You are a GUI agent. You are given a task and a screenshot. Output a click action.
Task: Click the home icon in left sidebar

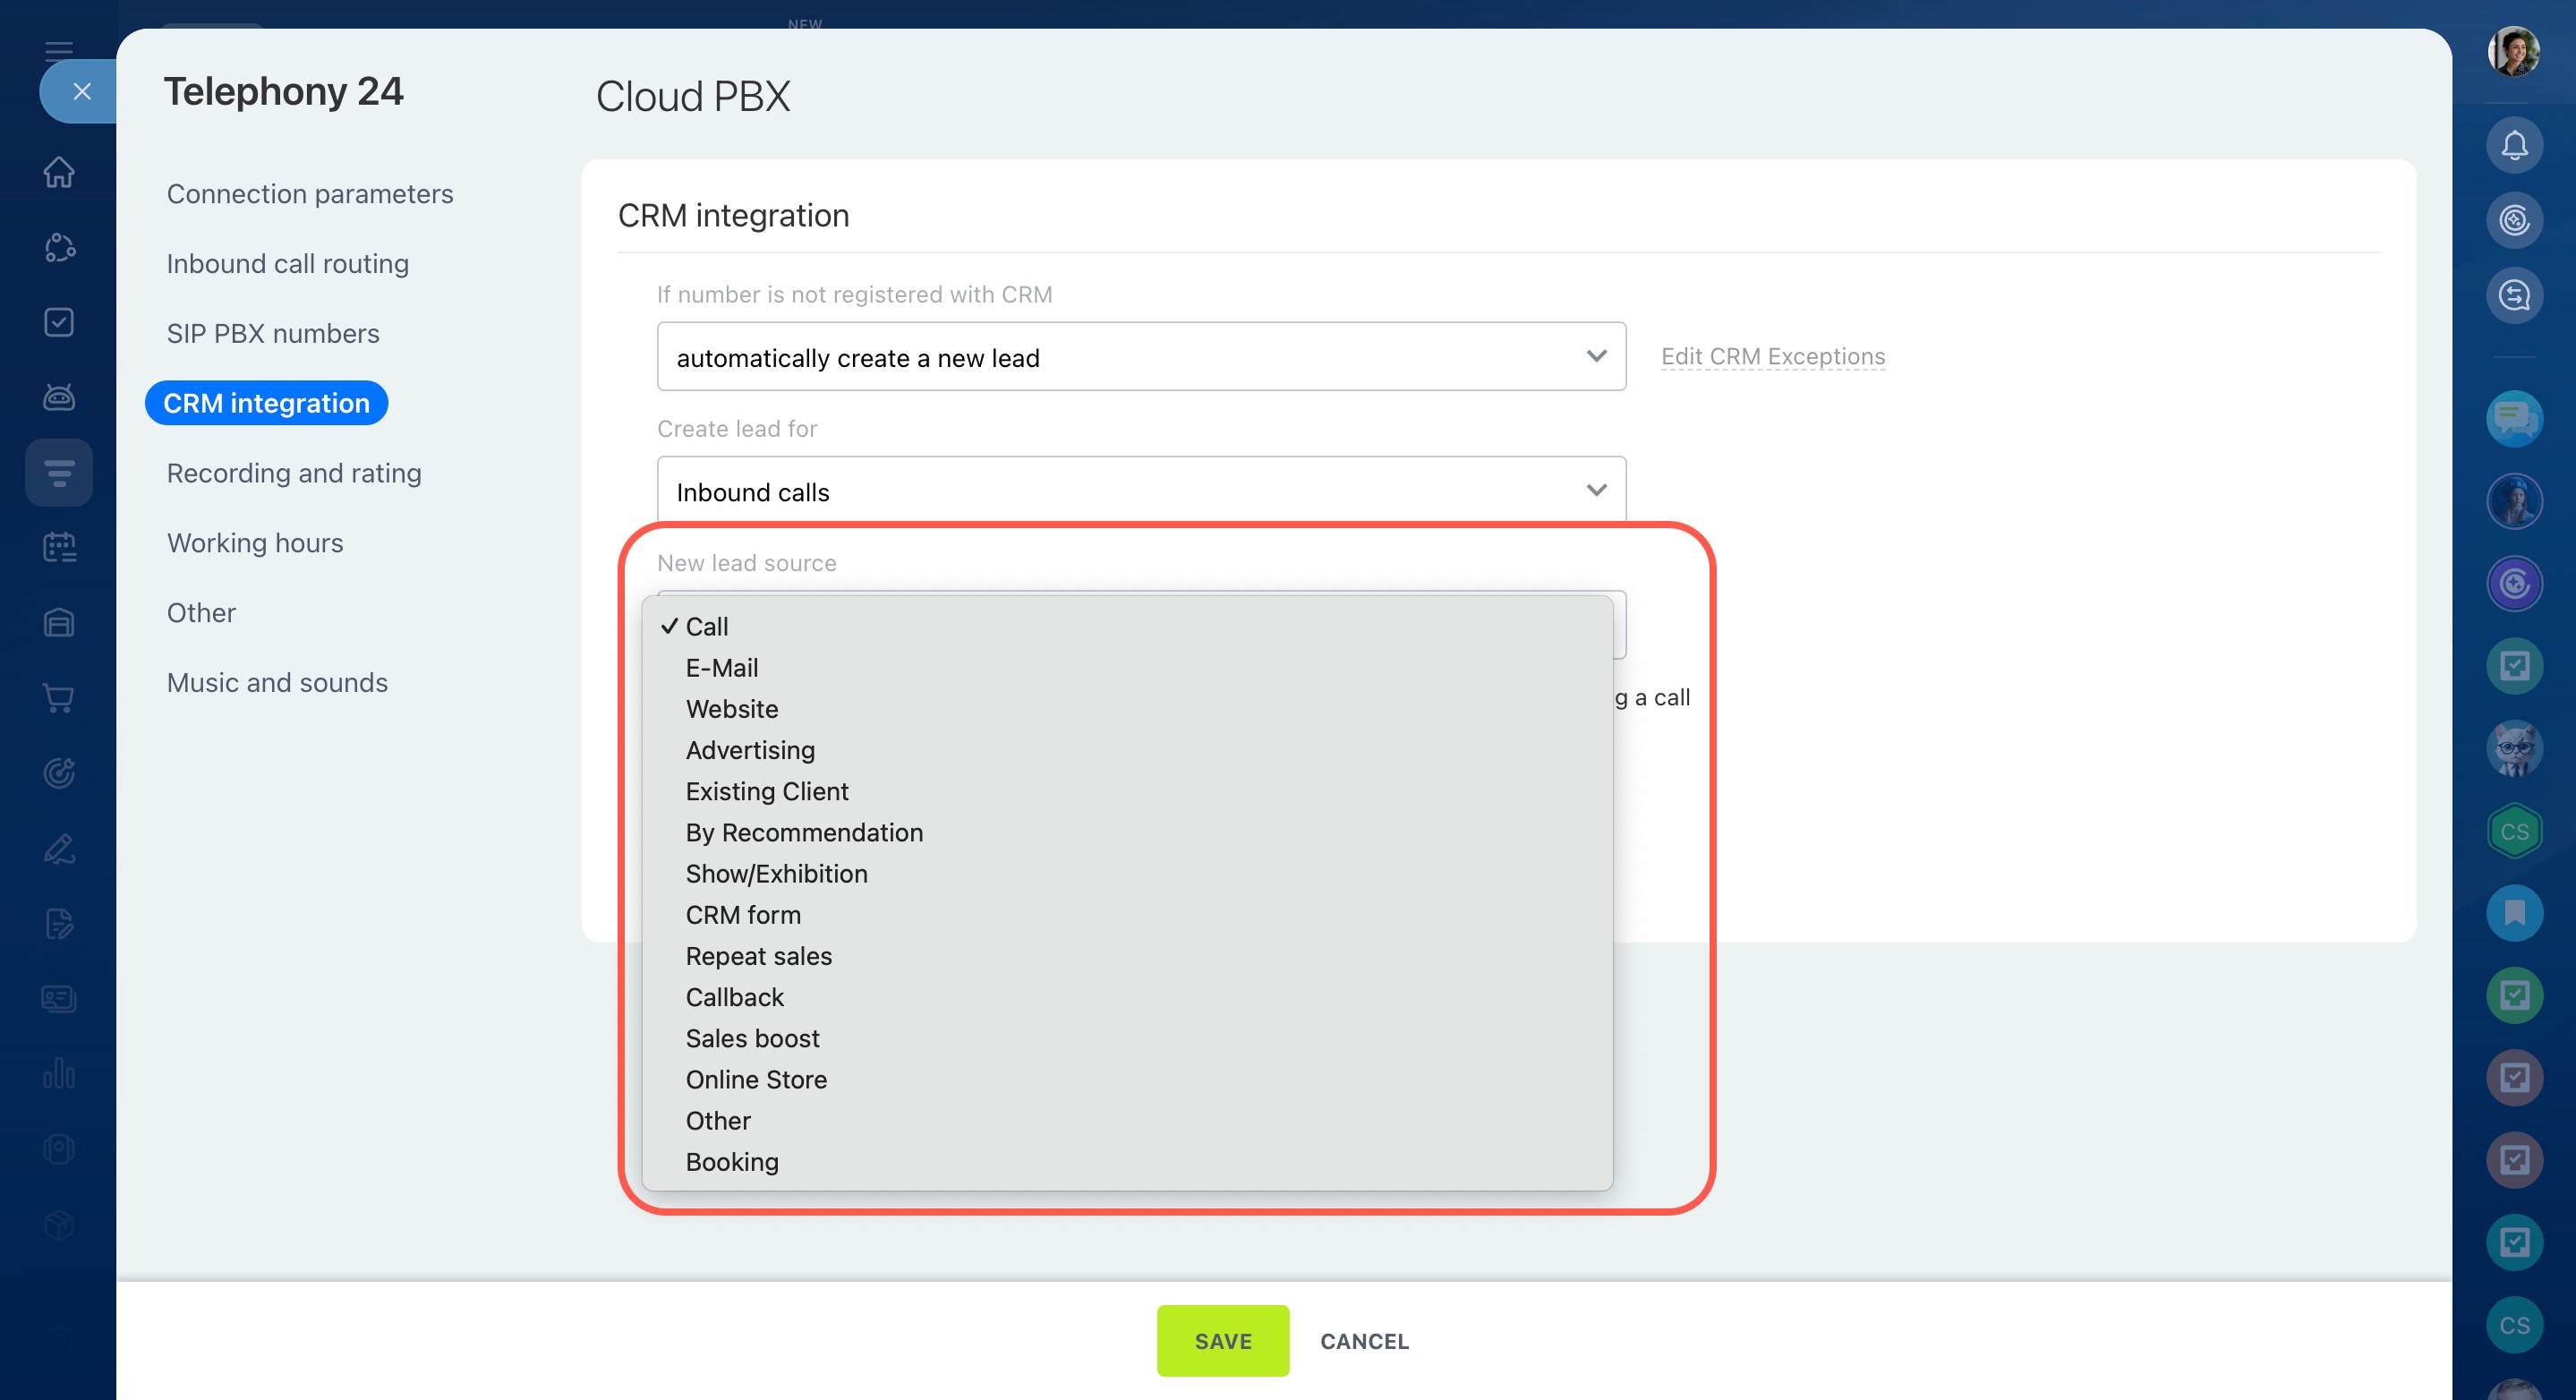pos(59,172)
